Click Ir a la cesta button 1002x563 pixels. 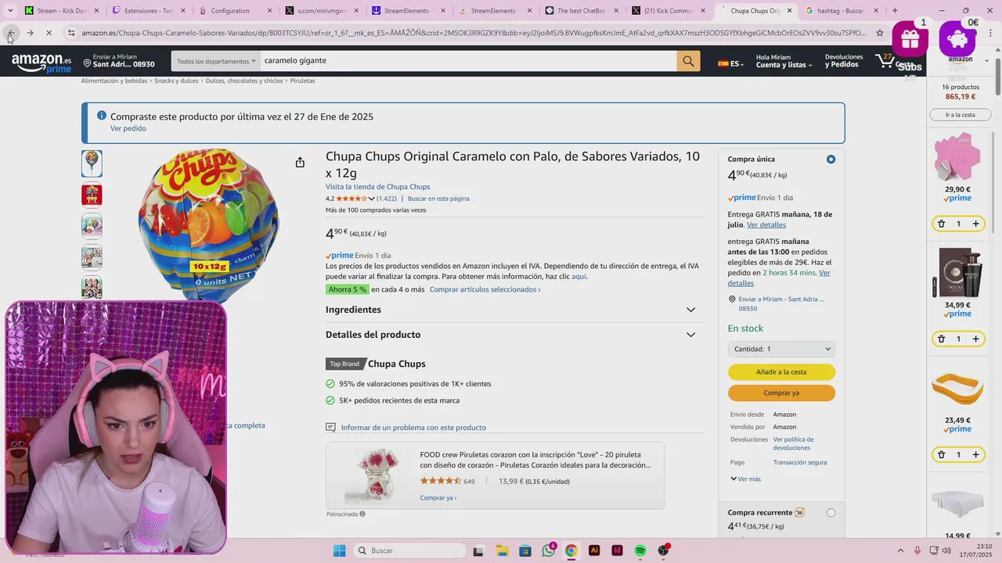961,115
